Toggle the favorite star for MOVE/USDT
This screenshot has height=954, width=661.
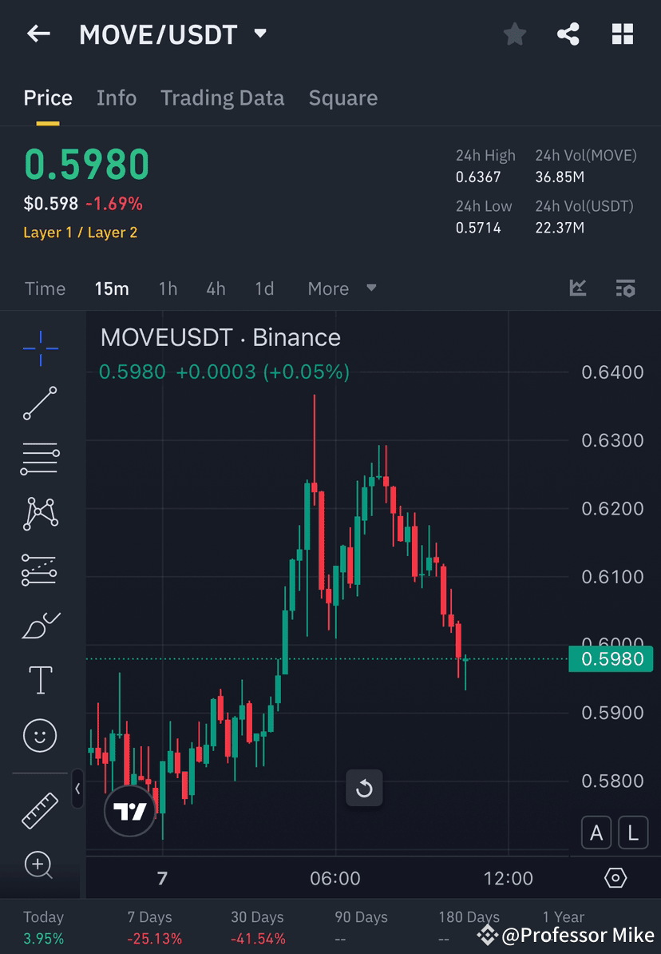click(x=514, y=34)
